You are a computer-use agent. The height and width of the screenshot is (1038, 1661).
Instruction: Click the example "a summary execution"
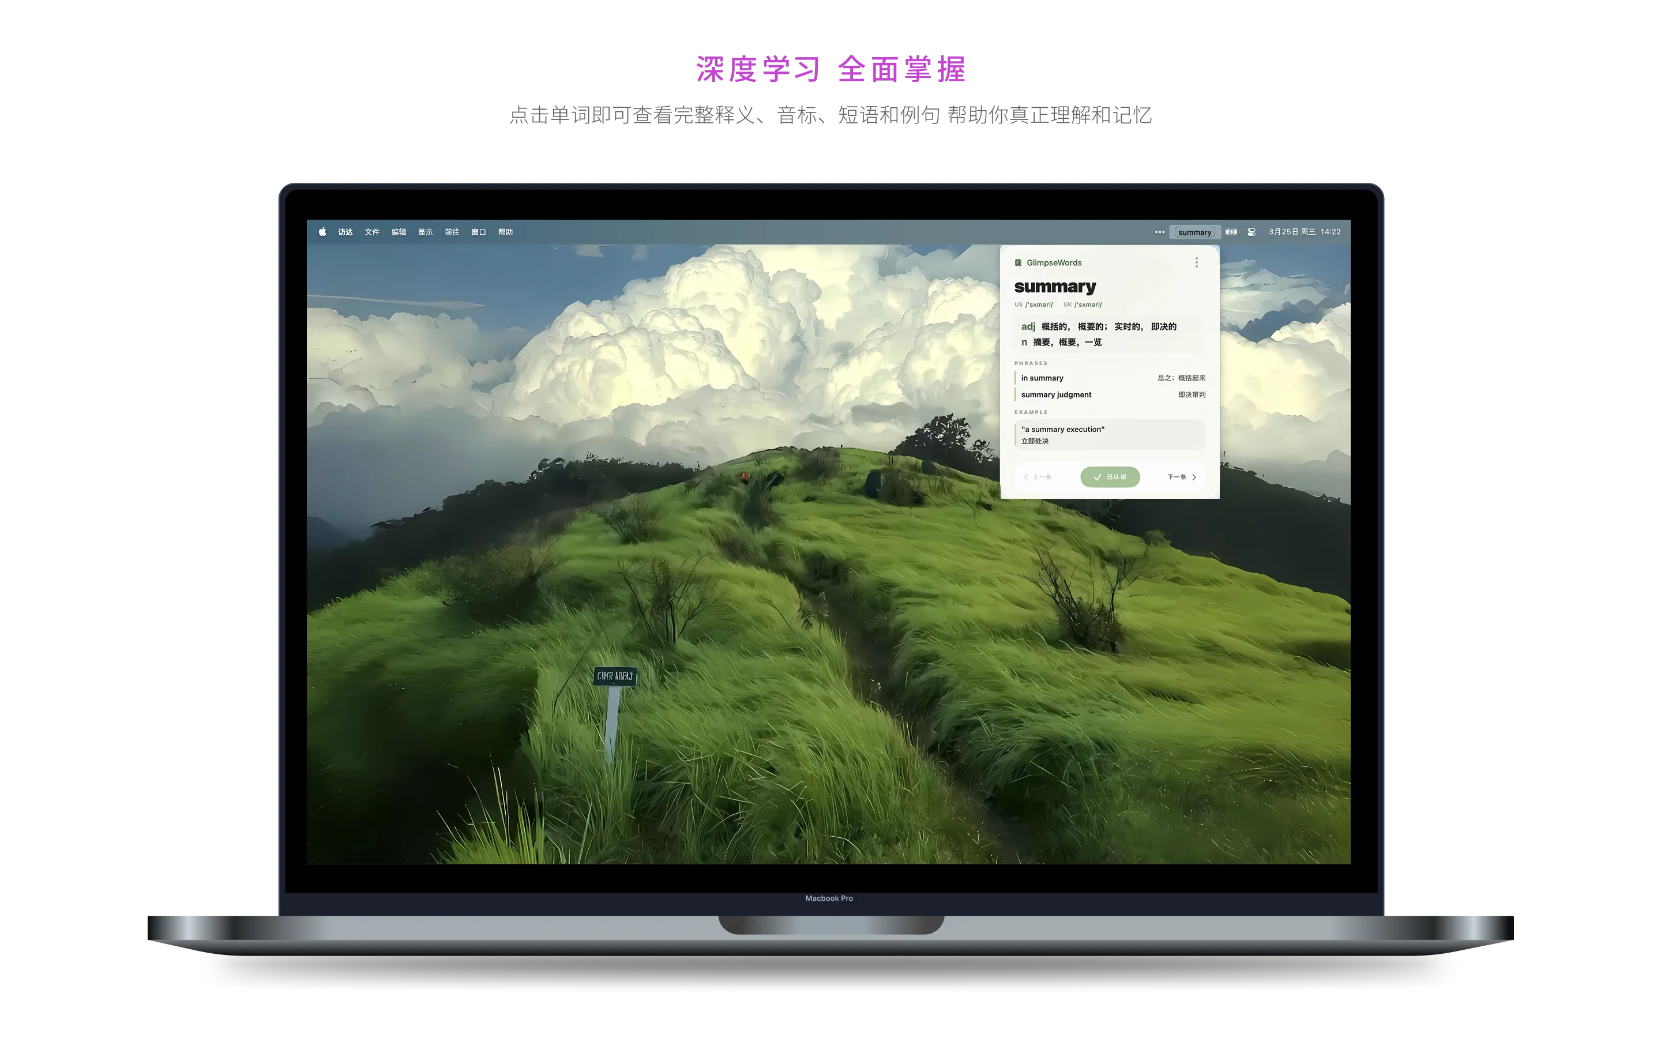pos(1062,430)
